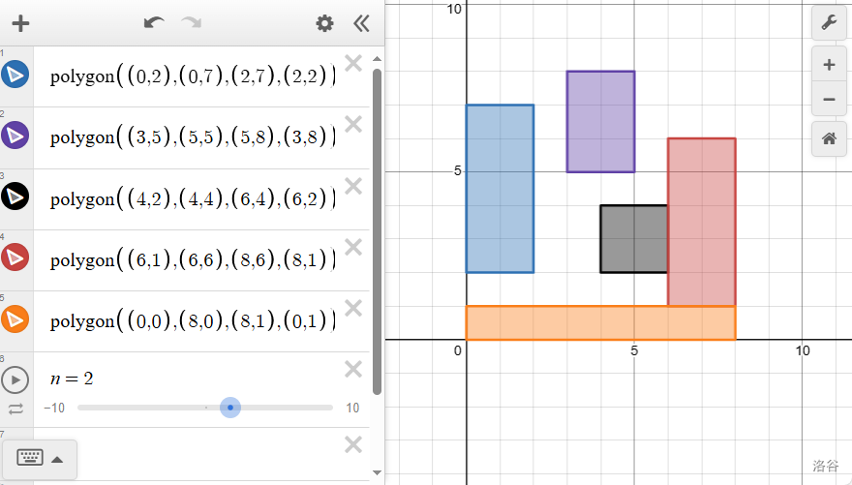852x485 pixels.
Task: Click the orange polygon expression text
Action: pyautogui.click(x=192, y=321)
